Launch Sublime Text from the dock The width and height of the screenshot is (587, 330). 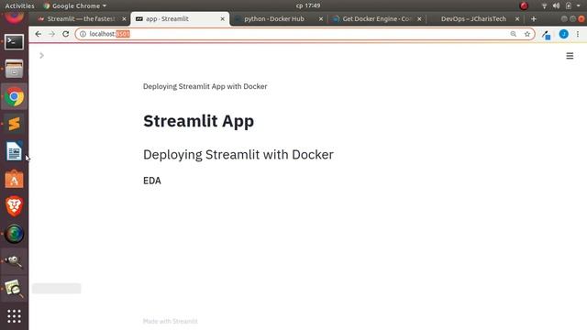[x=15, y=124]
